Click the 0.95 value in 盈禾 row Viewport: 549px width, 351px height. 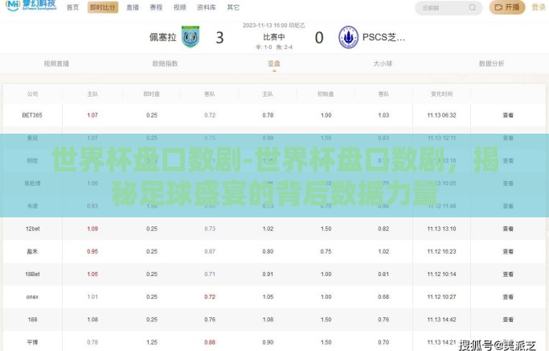(92, 251)
